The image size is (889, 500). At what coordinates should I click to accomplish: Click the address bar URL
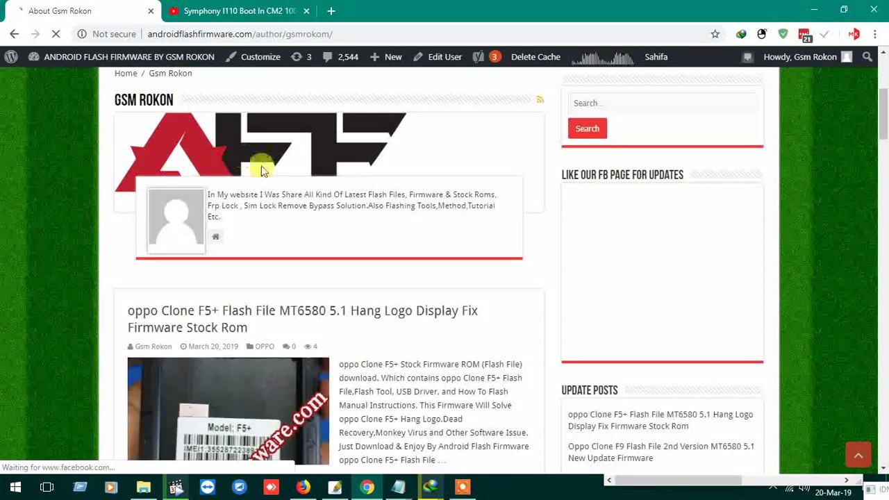[240, 34]
